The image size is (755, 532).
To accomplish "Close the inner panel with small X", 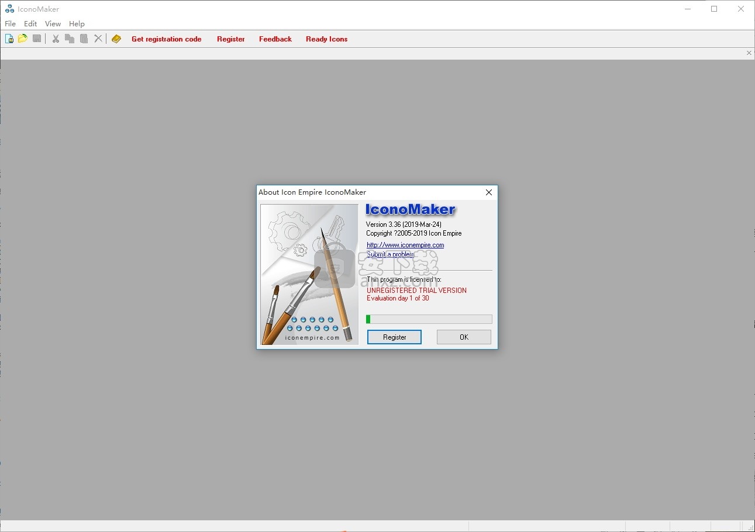I will click(749, 53).
